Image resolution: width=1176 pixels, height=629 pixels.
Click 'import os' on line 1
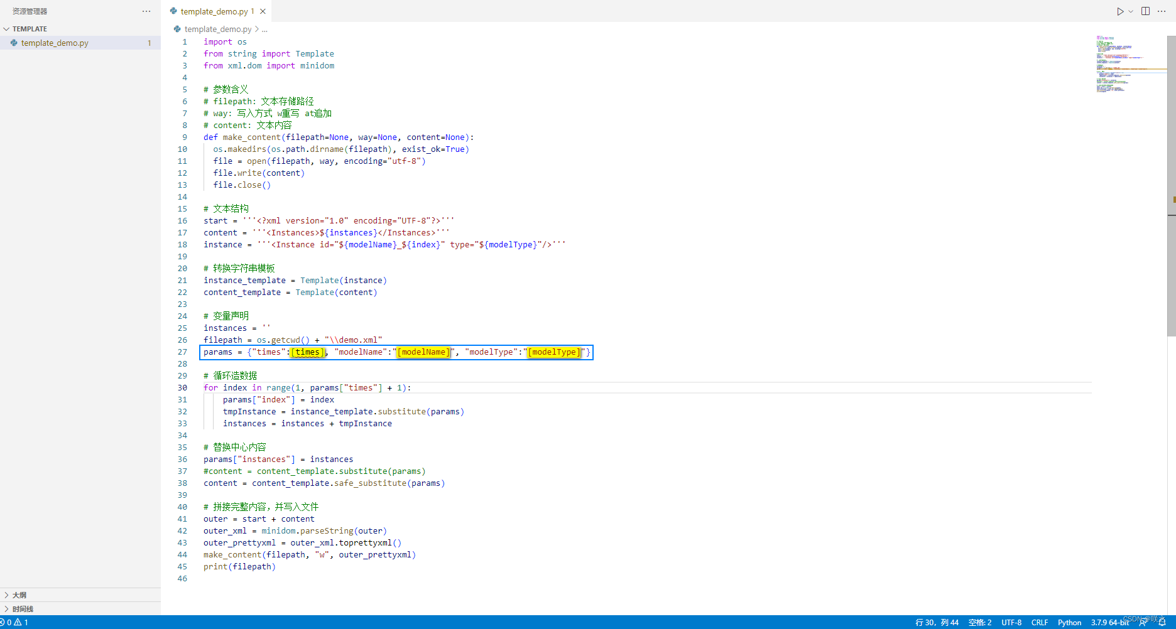(225, 41)
